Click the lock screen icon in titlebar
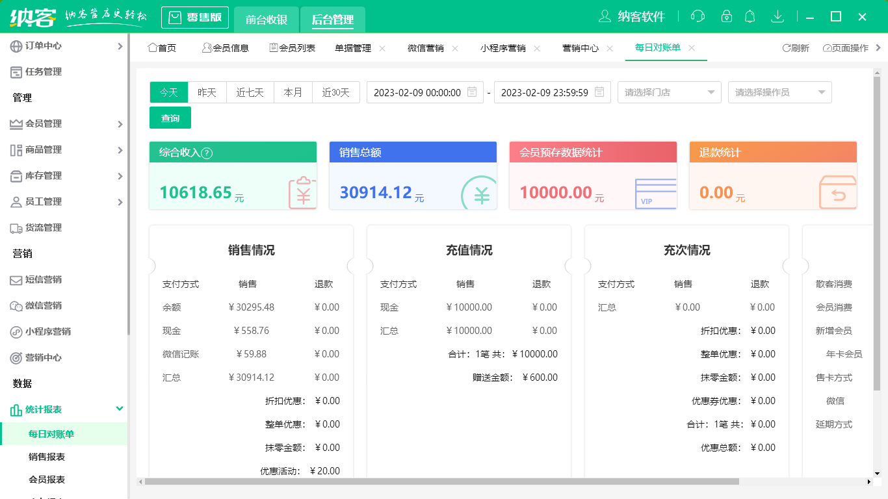888x499 pixels. point(724,16)
